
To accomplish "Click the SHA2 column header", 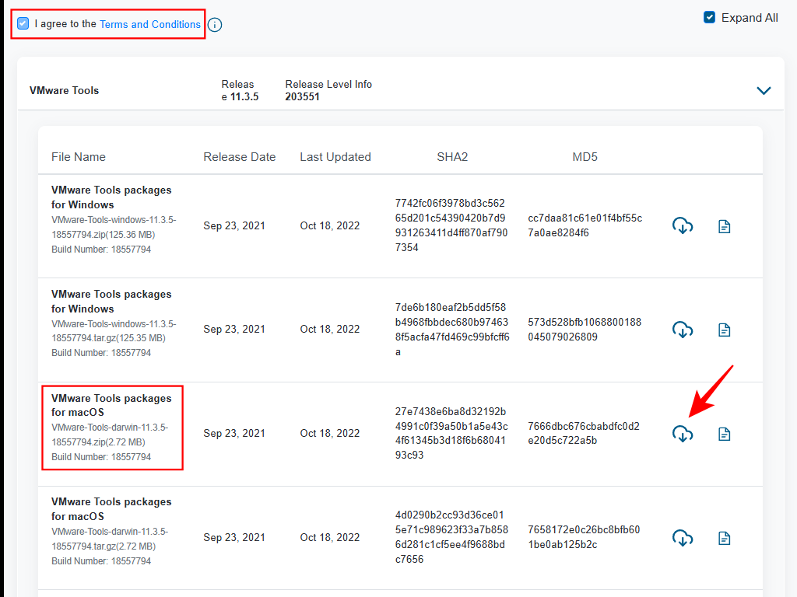I will (x=452, y=157).
